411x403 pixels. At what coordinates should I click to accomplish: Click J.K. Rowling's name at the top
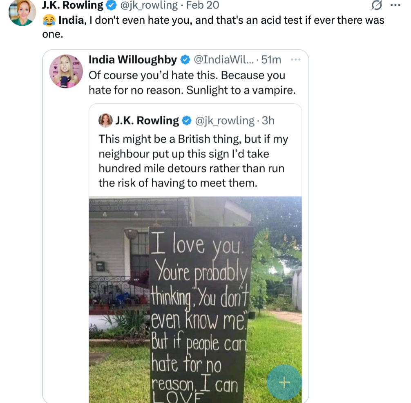73,5
